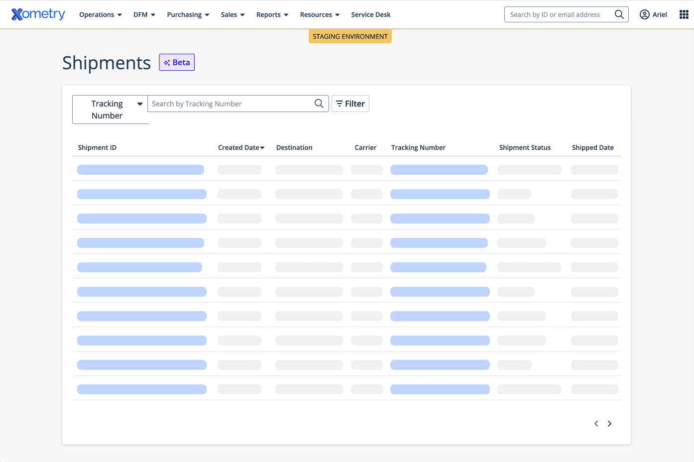Open the Reports menu
This screenshot has height=462, width=694.
(272, 14)
